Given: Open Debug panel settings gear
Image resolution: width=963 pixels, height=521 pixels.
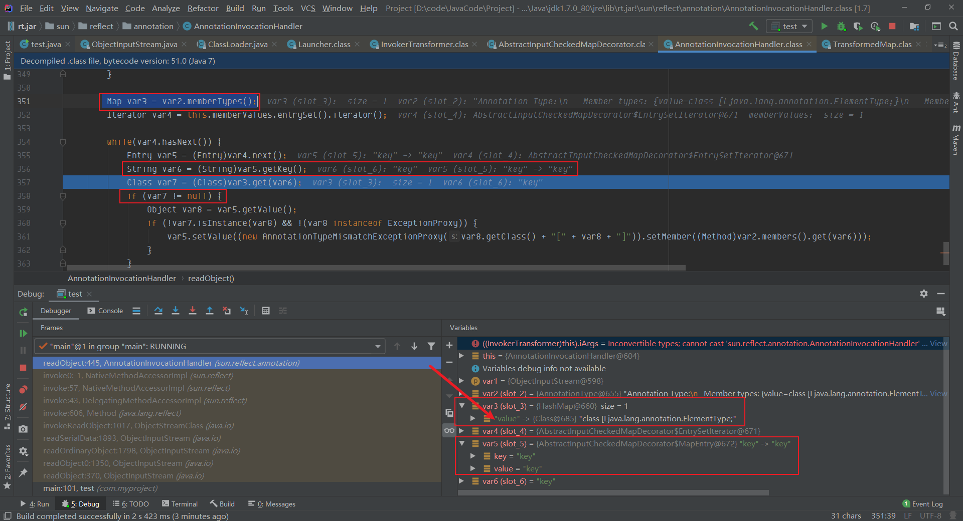Looking at the screenshot, I should coord(924,294).
